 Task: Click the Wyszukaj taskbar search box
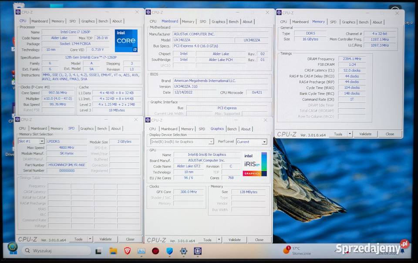[x=57, y=251]
